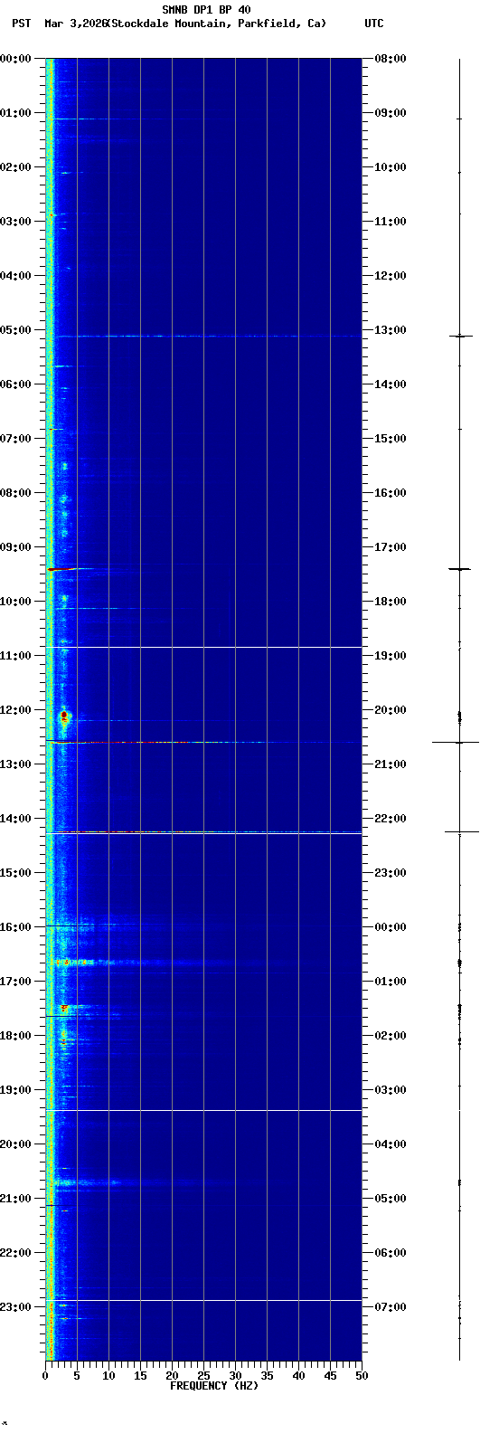Viewport: 499px width, 1433px height.
Task: Click the 17:00 label on the PST axis
Action: click(16, 982)
